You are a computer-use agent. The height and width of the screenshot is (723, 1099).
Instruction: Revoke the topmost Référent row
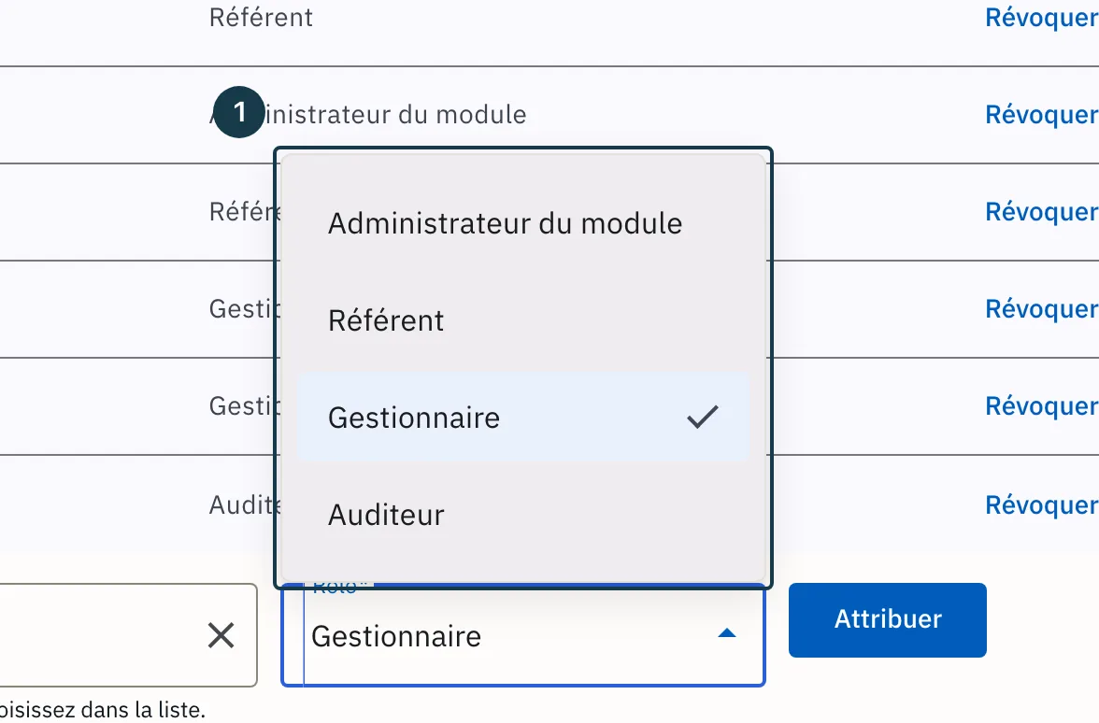[1041, 17]
